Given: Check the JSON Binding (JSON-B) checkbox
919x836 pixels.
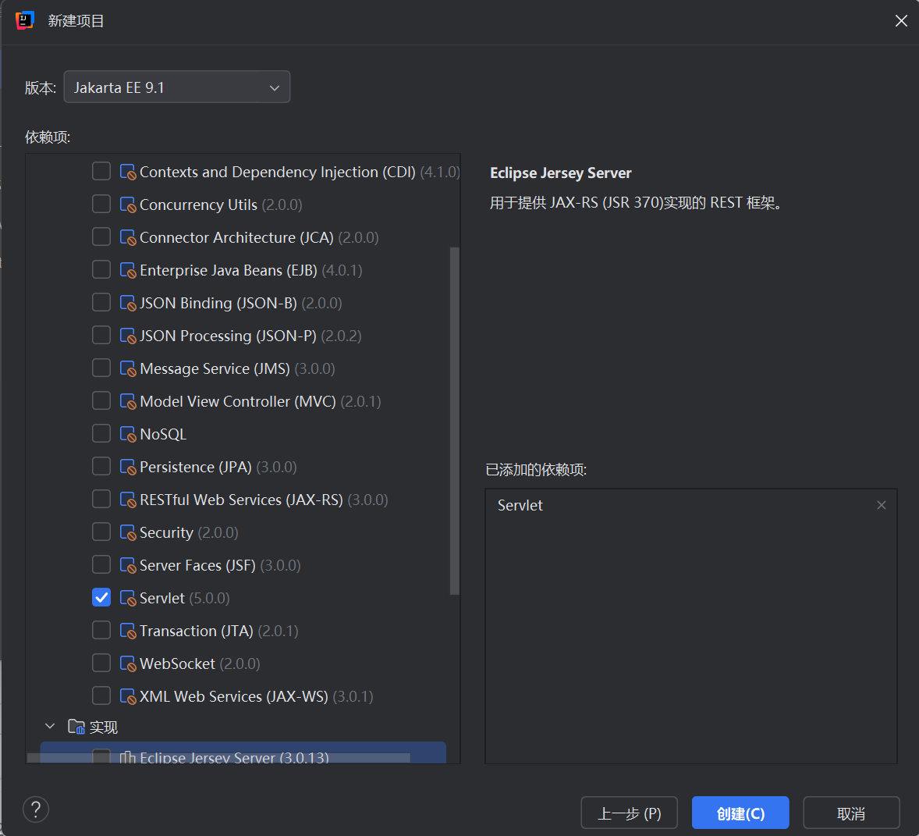Looking at the screenshot, I should point(101,302).
